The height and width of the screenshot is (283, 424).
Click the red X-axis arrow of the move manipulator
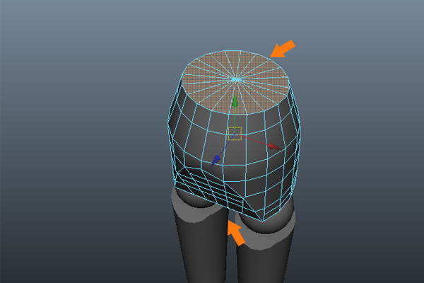[274, 146]
